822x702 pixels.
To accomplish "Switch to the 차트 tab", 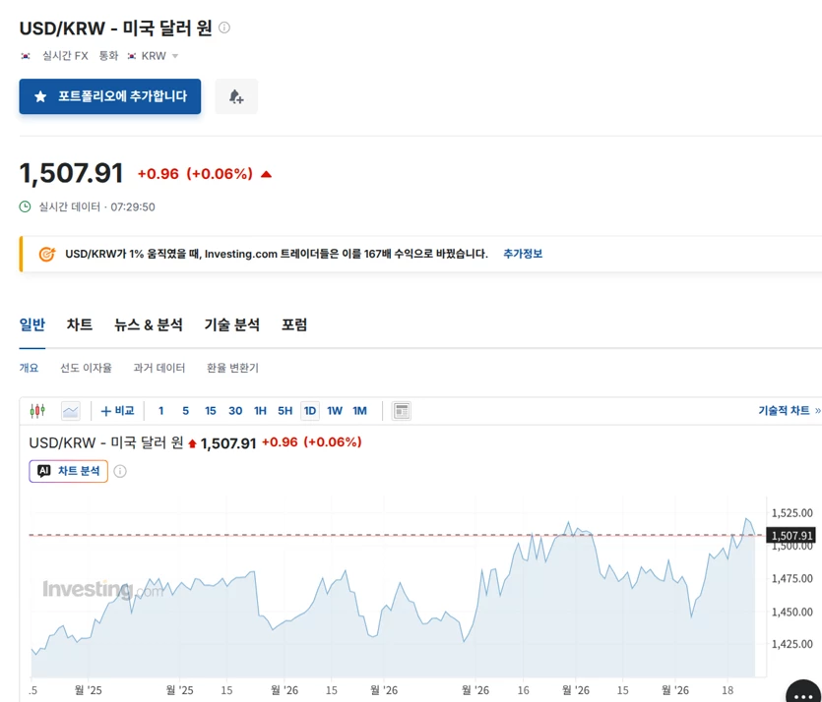I will point(80,324).
